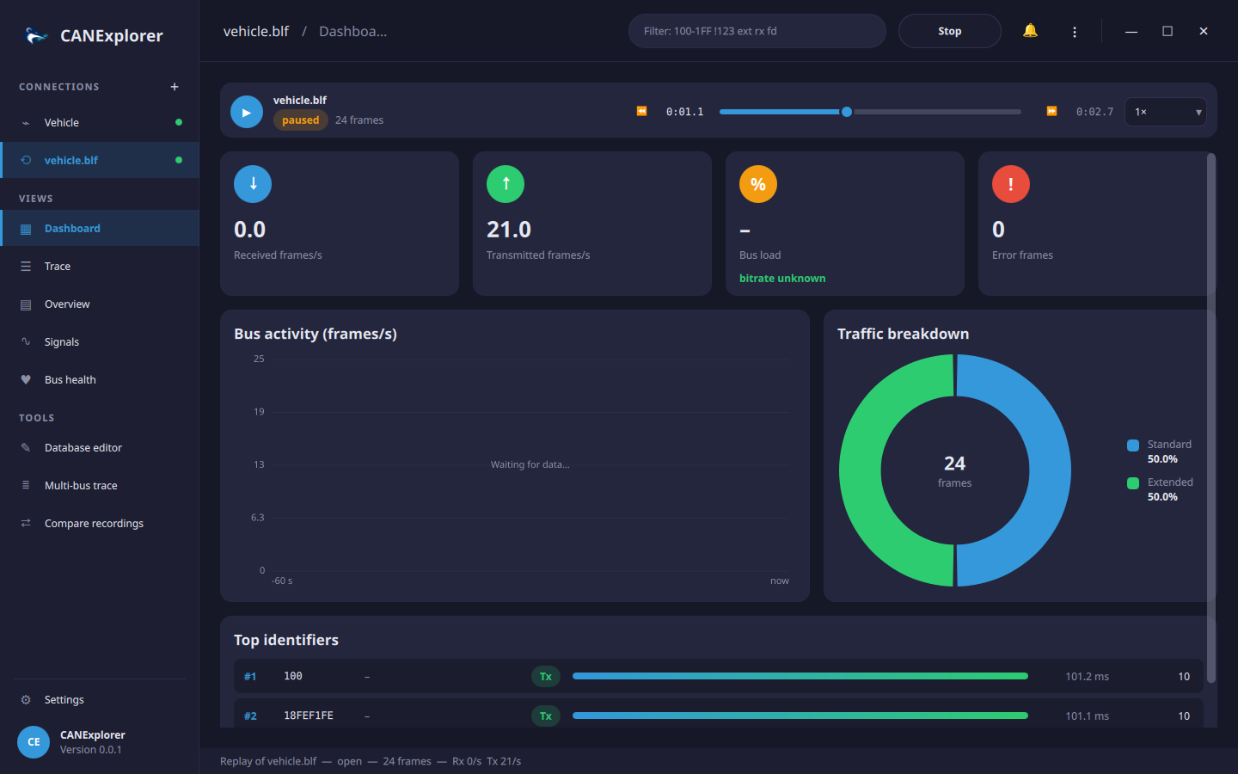The height and width of the screenshot is (774, 1238).
Task: Open Settings in the sidebar
Action: (x=100, y=700)
